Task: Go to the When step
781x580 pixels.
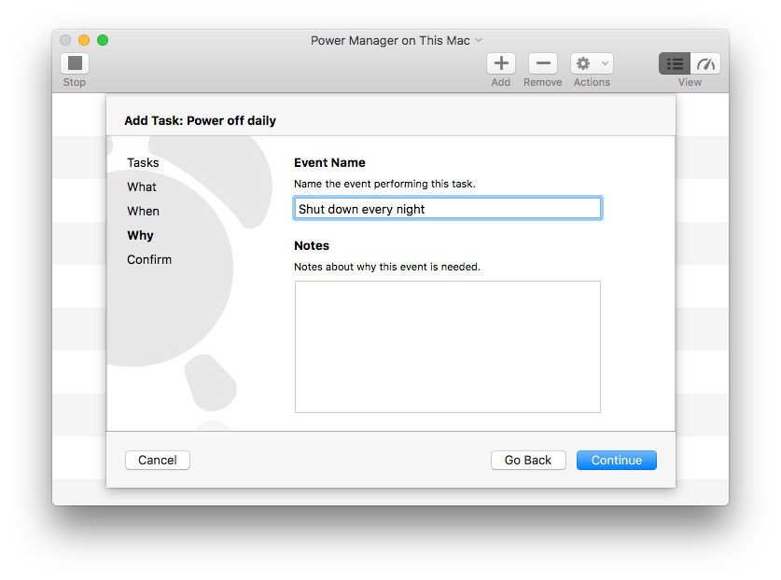Action: [143, 211]
